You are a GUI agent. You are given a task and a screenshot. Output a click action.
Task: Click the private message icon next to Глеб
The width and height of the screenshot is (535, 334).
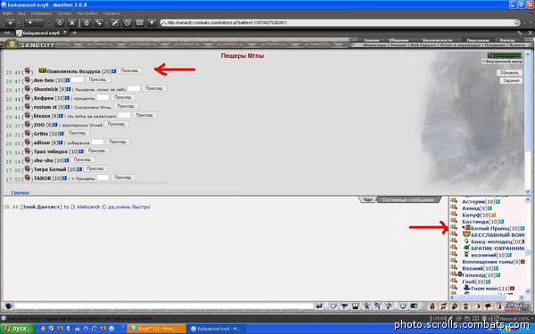click(x=454, y=281)
